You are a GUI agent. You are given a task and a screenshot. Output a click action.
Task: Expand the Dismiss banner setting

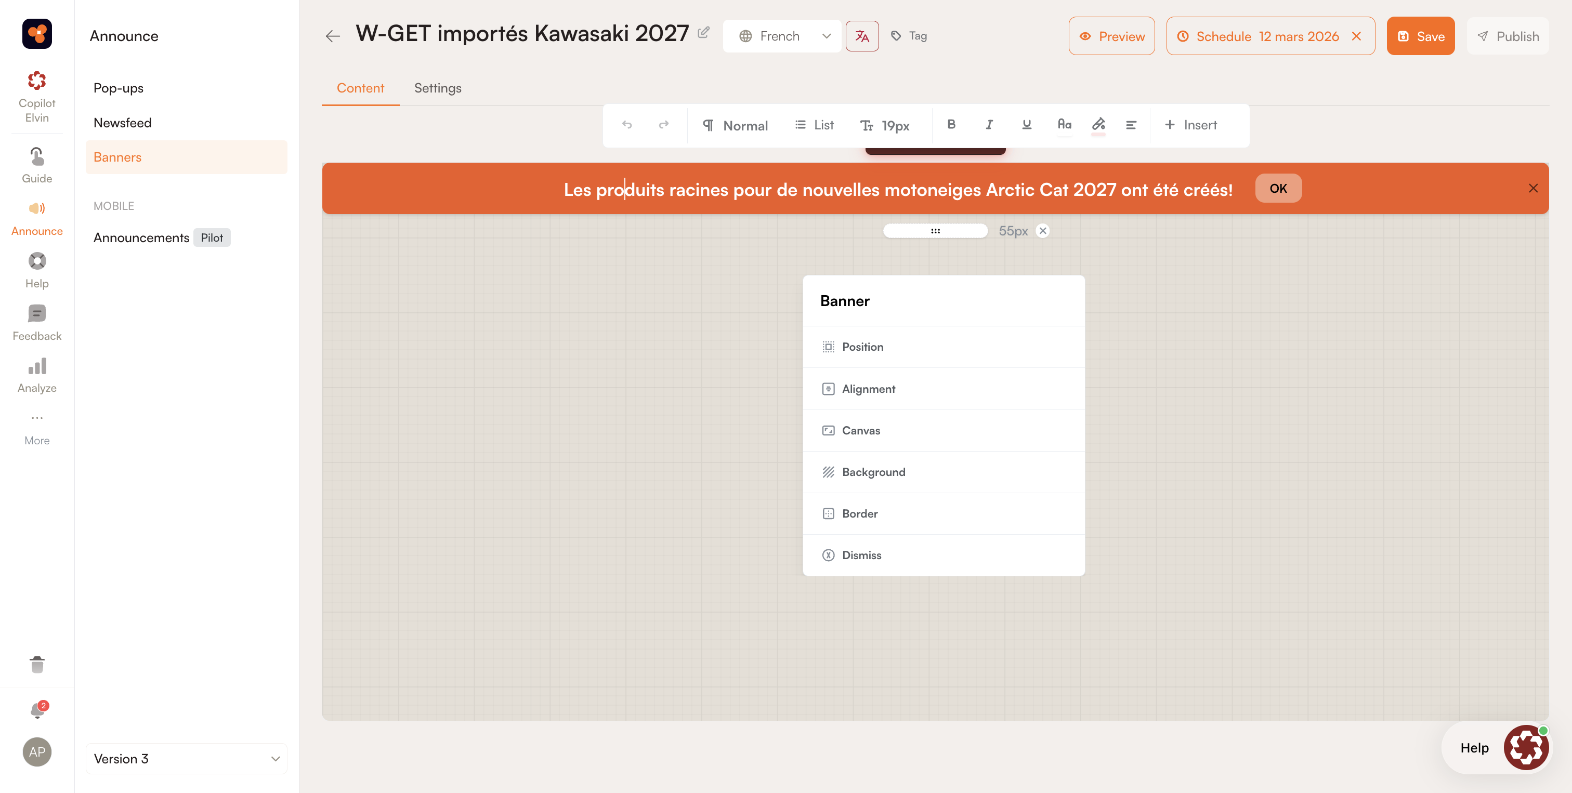click(944, 555)
